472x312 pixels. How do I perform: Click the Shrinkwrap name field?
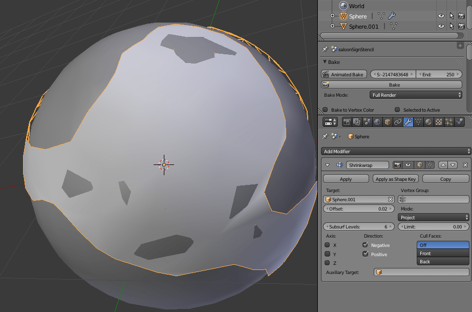point(368,165)
